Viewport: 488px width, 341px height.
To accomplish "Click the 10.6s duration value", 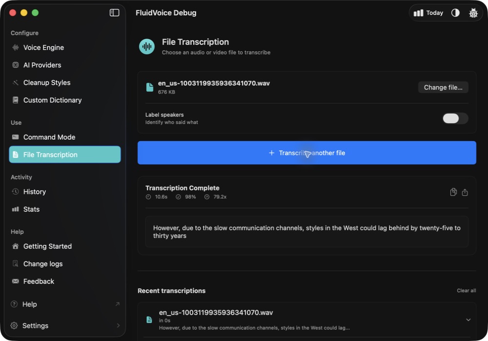I will 161,197.
